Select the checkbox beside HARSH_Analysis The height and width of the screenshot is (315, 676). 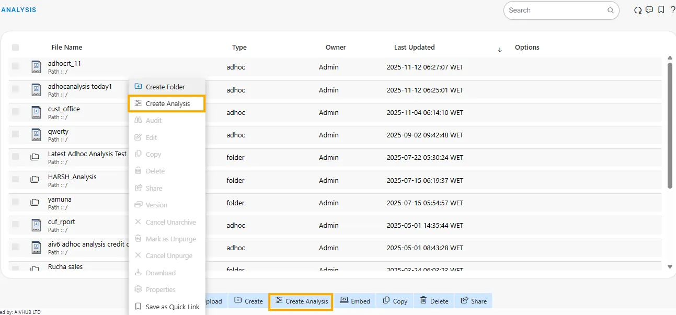pos(16,180)
